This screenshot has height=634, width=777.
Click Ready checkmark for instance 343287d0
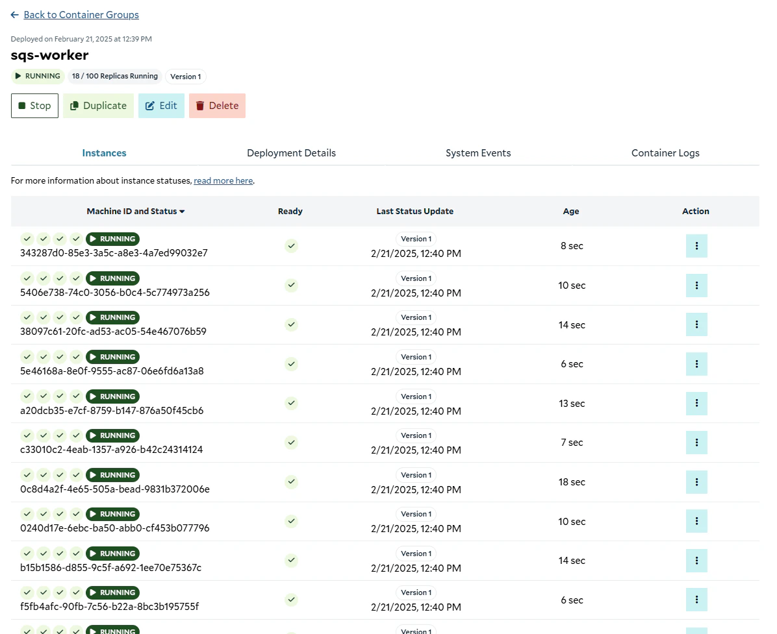[291, 246]
